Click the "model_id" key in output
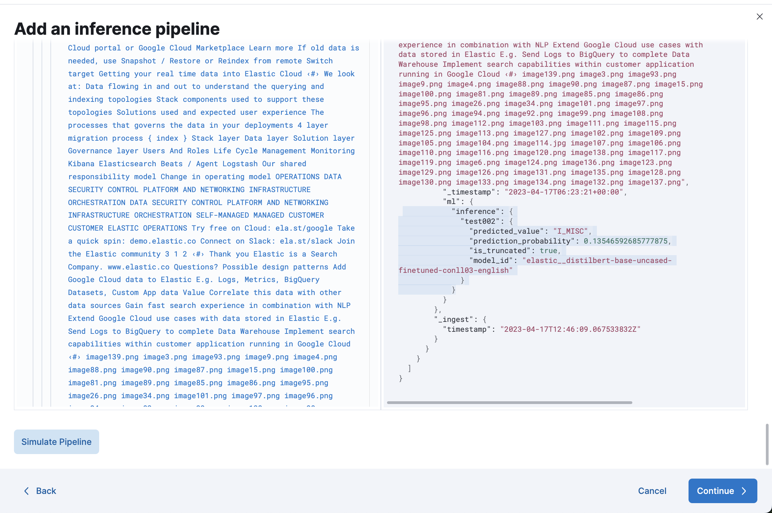 tap(491, 261)
